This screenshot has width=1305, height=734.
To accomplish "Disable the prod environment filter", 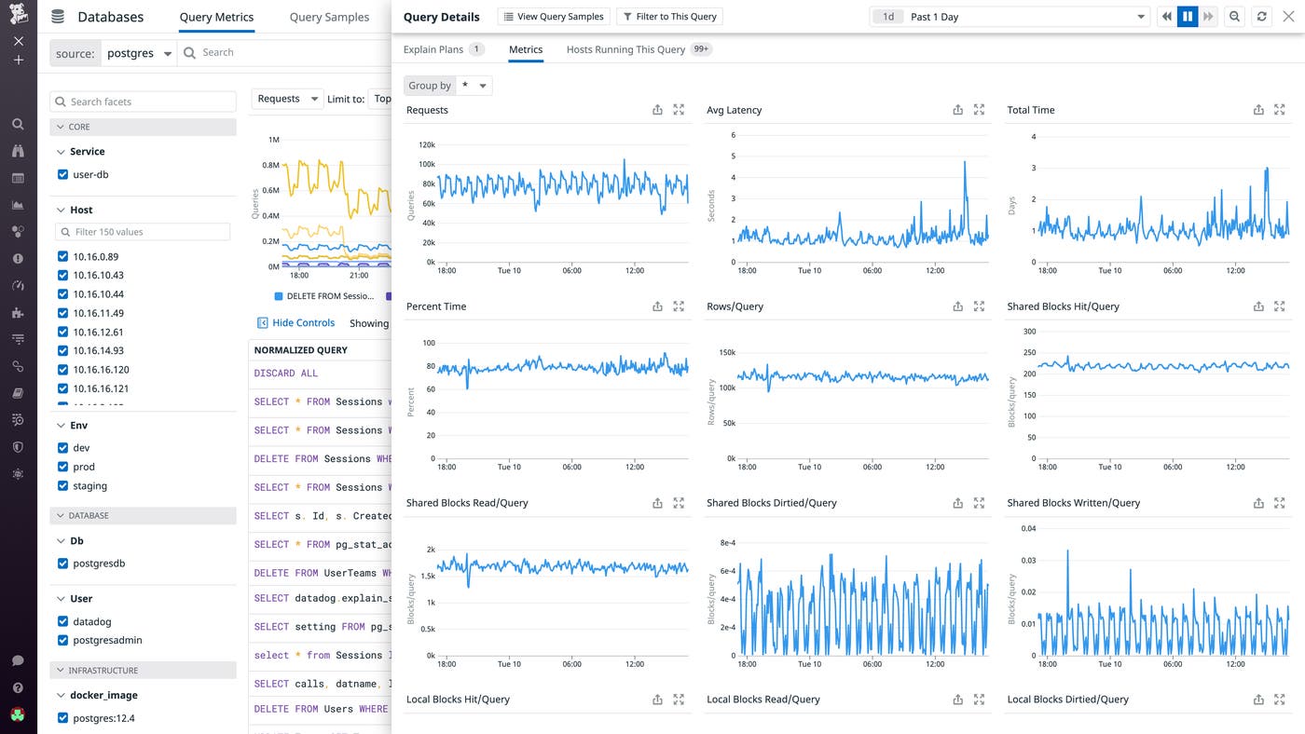I will click(x=62, y=466).
